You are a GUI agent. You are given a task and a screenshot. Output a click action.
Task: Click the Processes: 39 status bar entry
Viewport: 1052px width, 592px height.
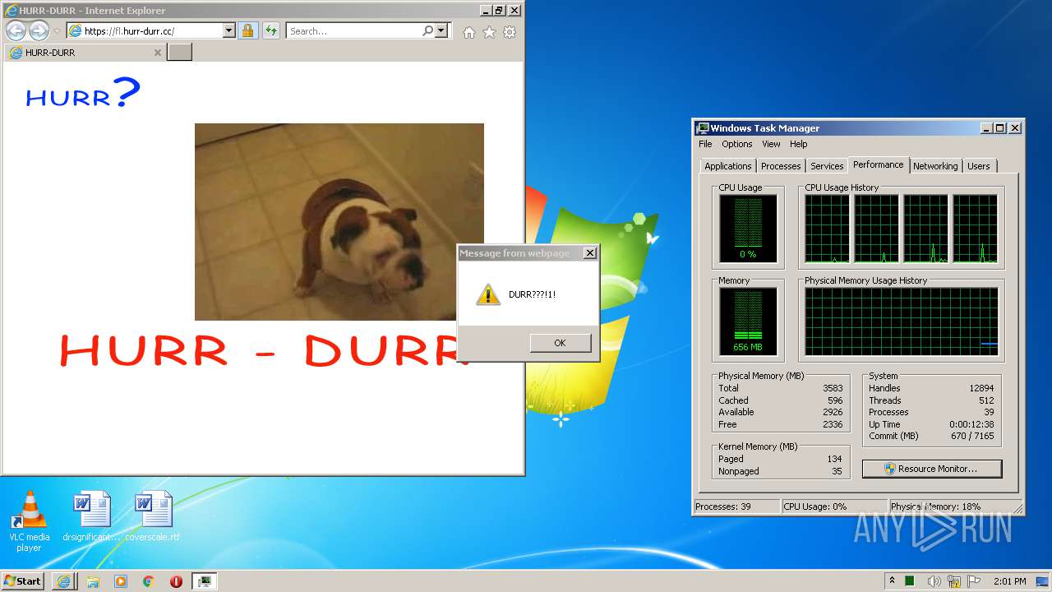click(736, 506)
